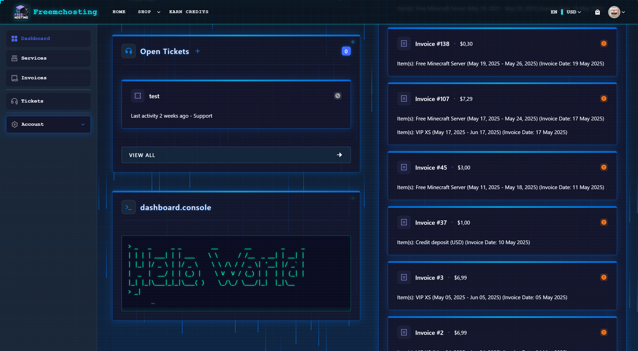Open the shopping bag cart icon
The height and width of the screenshot is (351, 638).
click(597, 12)
